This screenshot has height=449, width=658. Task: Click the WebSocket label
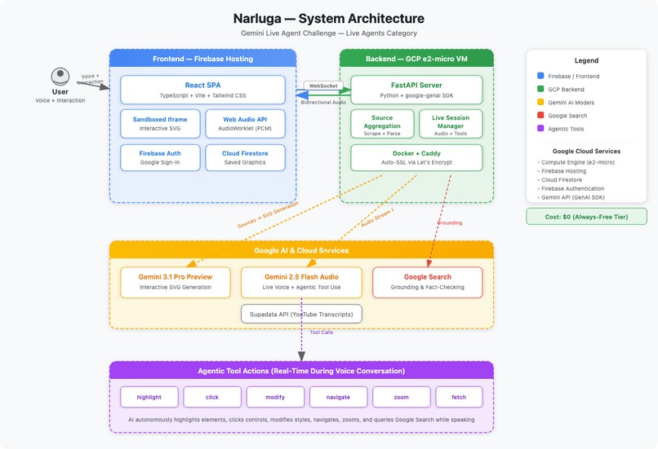click(x=323, y=86)
